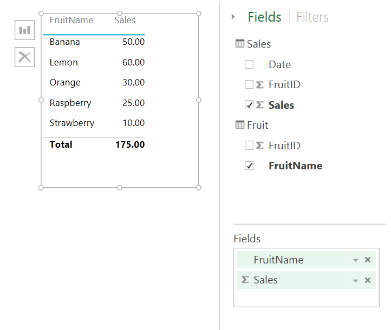Enable the FruitID checkbox under the Fruit table
Viewport: 391px width, 330px height.
pos(249,146)
